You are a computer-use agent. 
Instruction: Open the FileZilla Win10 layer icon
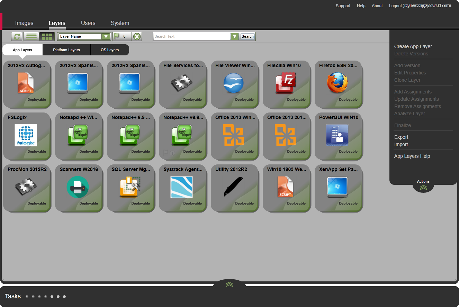pyautogui.click(x=285, y=83)
